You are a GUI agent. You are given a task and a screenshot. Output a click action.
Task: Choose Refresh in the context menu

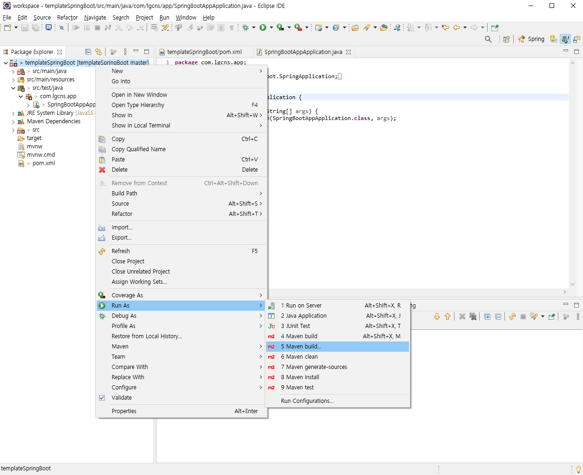pos(181,251)
